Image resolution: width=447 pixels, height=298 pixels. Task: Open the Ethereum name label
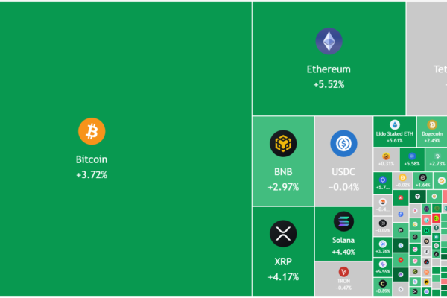click(x=329, y=69)
